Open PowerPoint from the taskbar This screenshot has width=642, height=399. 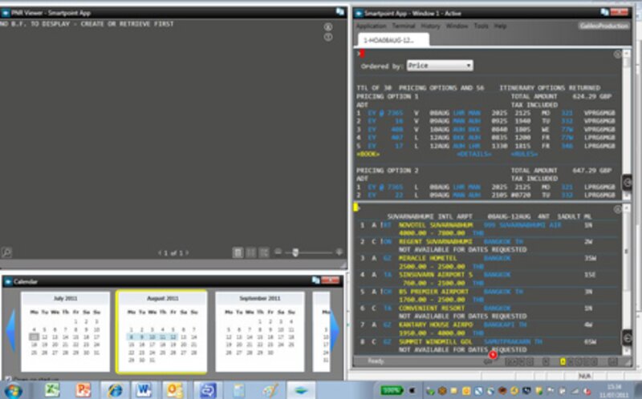83,390
